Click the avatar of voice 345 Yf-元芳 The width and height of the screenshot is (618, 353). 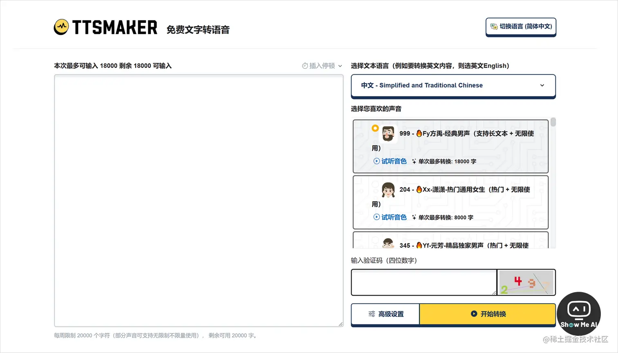click(388, 244)
